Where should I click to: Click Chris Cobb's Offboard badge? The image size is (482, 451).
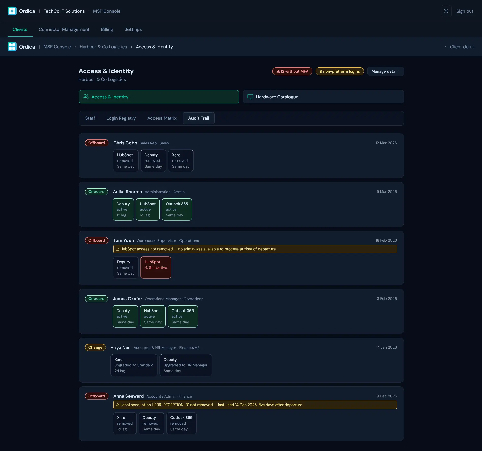click(x=97, y=143)
